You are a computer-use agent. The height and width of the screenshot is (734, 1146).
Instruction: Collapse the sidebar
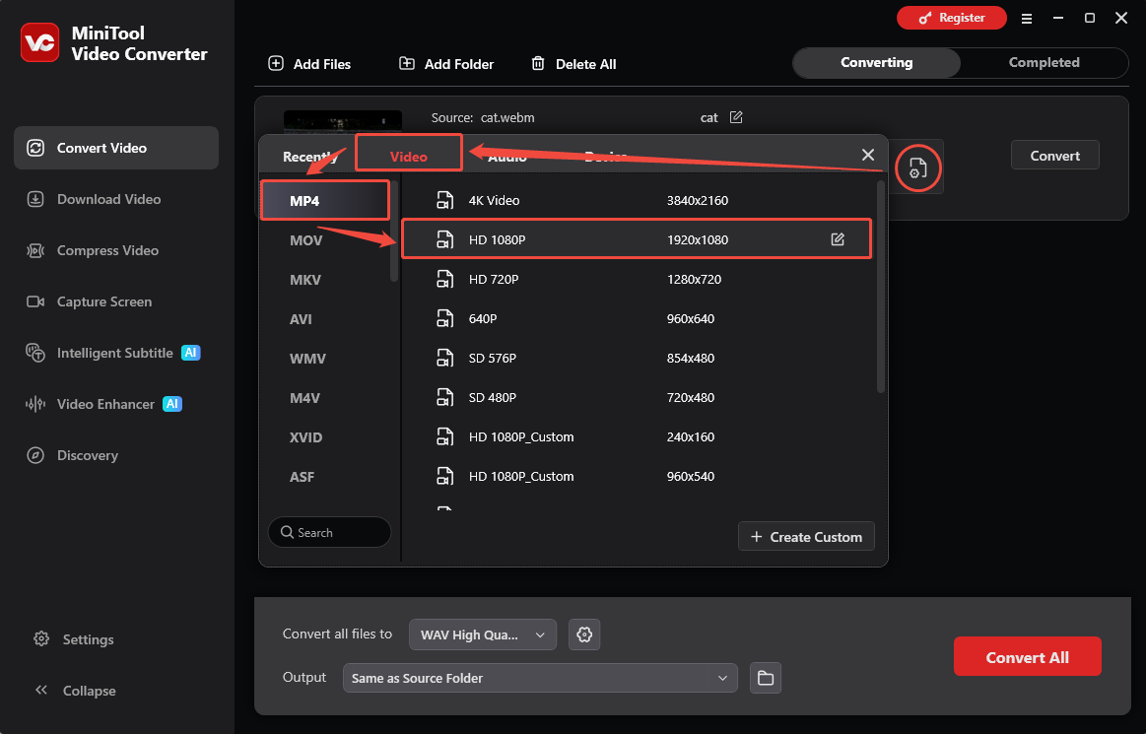(x=74, y=690)
